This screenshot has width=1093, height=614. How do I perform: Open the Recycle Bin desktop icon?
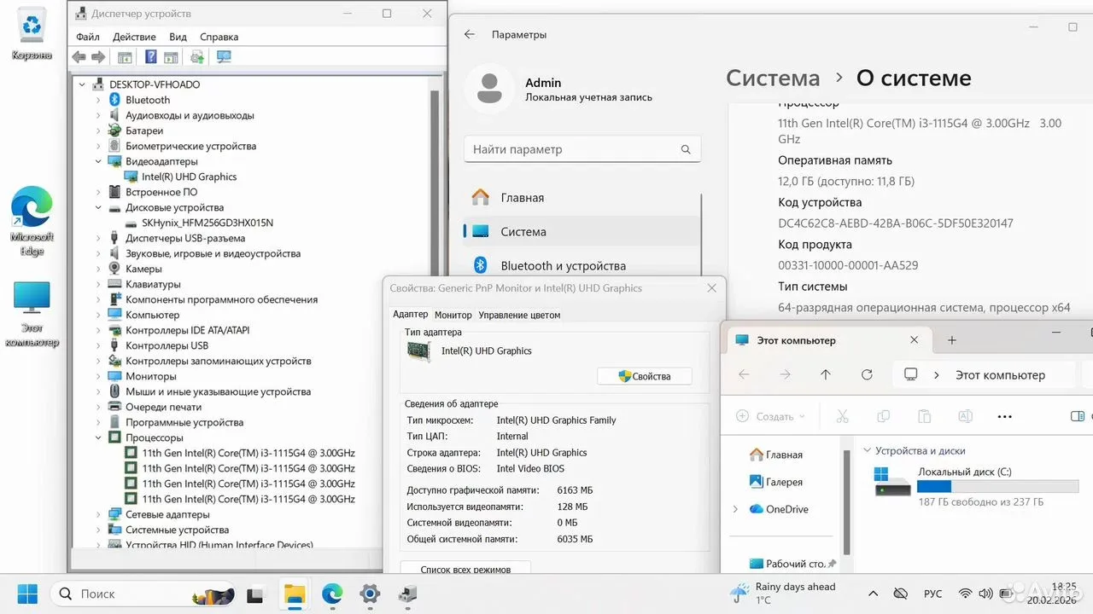[32, 34]
